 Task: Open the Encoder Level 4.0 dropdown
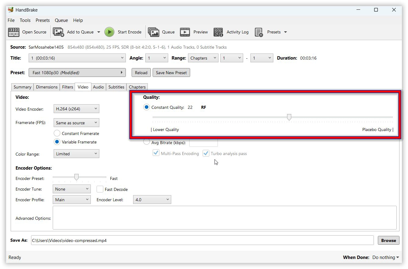click(152, 200)
